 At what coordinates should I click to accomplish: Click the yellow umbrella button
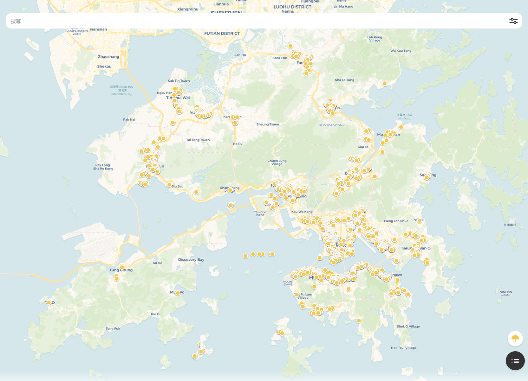click(515, 339)
